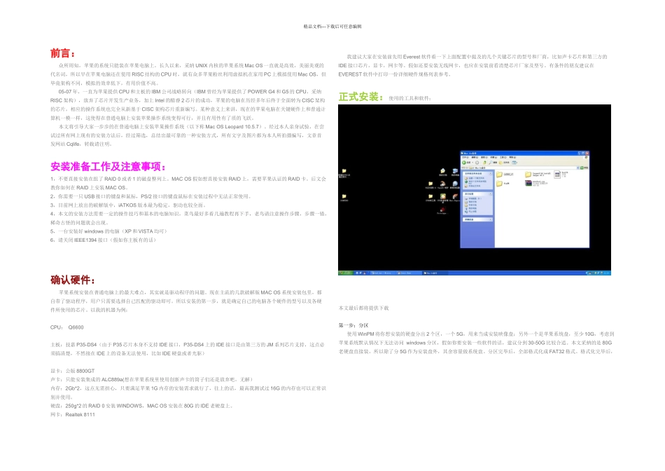The image size is (665, 471).
Task: Open the last menu (帮助) in Explorer
Action: click(x=512, y=158)
